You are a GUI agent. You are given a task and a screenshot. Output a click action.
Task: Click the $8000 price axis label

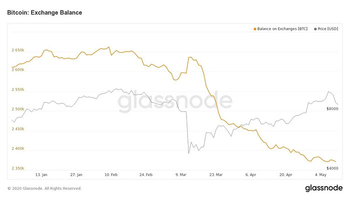tap(332, 109)
